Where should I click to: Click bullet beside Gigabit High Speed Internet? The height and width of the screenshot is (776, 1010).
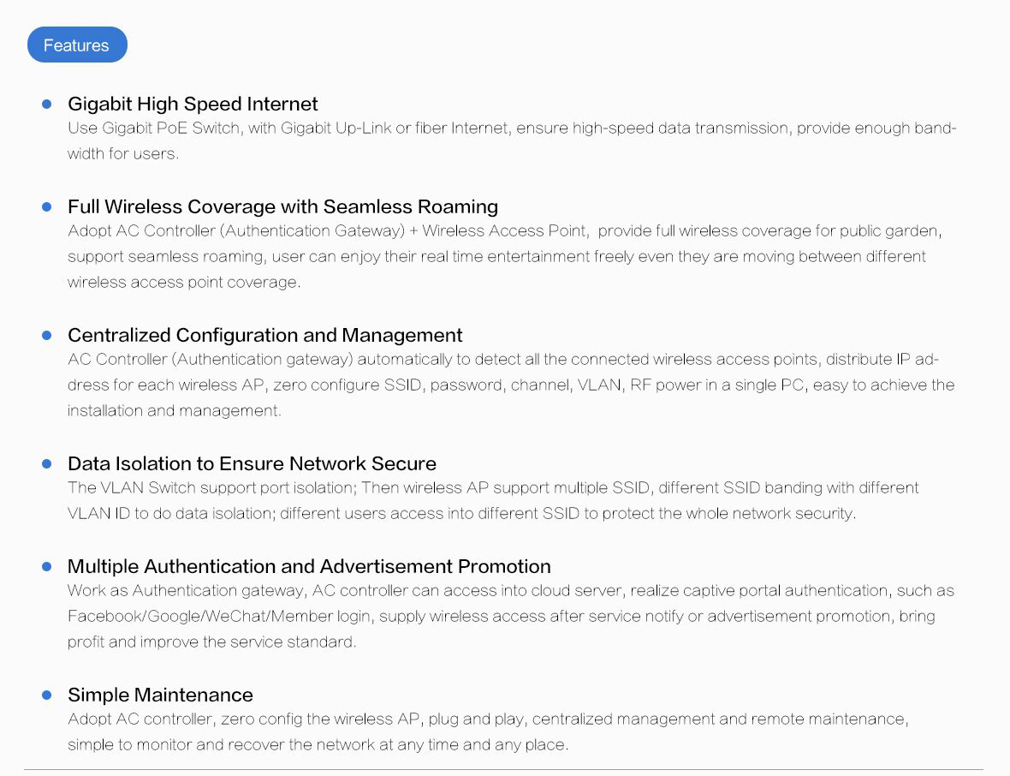click(46, 104)
